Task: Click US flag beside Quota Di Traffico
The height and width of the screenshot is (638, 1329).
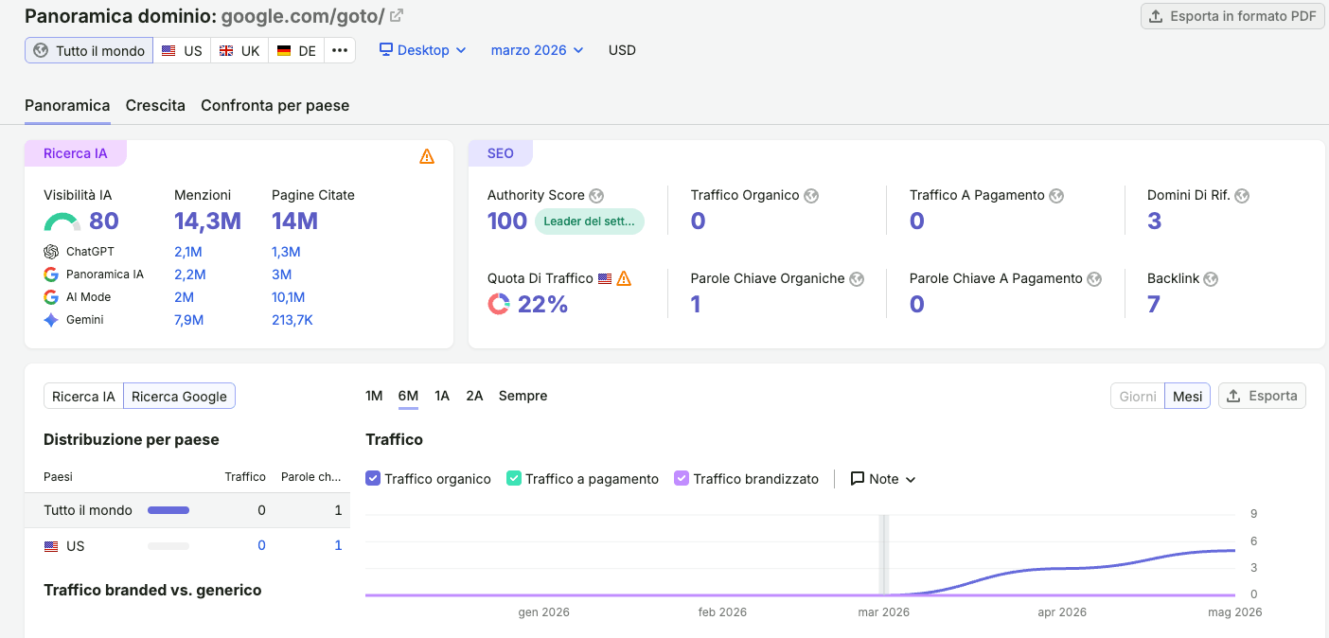Action: 605,279
